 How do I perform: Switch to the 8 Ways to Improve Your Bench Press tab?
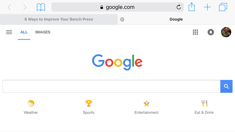click(59, 19)
